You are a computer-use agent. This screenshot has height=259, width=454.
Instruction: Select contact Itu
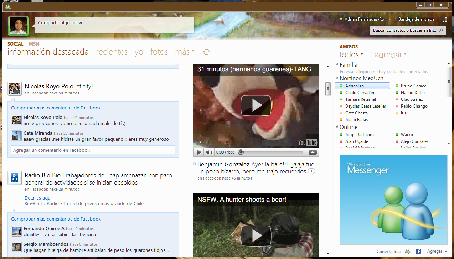point(403,113)
